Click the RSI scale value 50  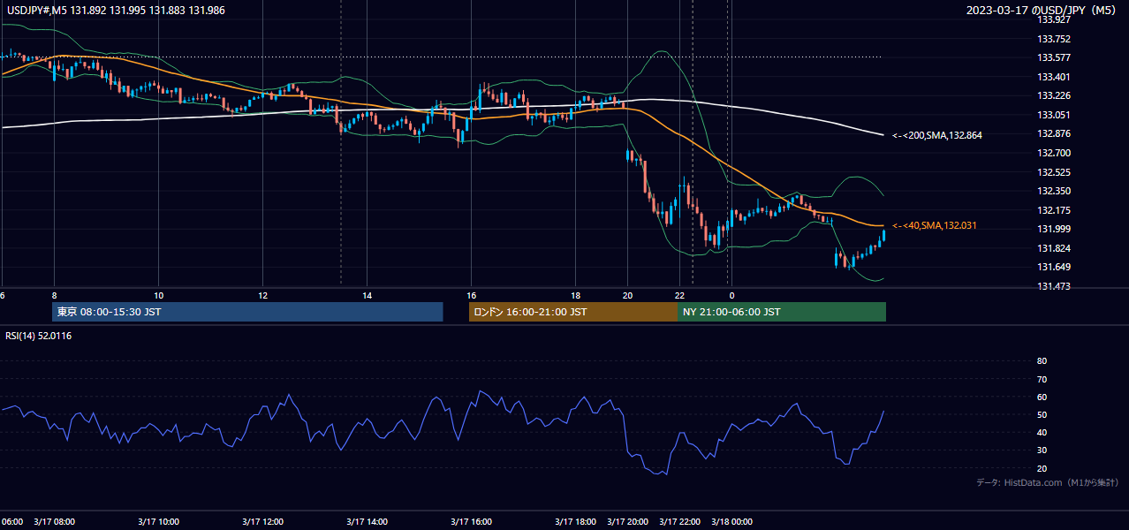point(1042,414)
